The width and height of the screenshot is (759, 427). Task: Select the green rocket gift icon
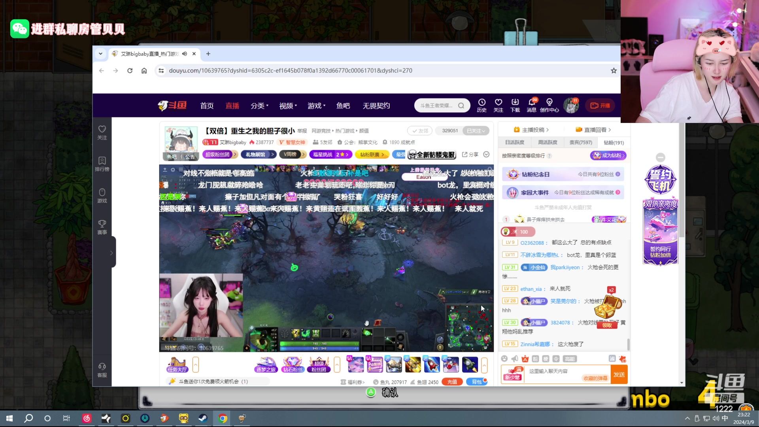(470, 365)
